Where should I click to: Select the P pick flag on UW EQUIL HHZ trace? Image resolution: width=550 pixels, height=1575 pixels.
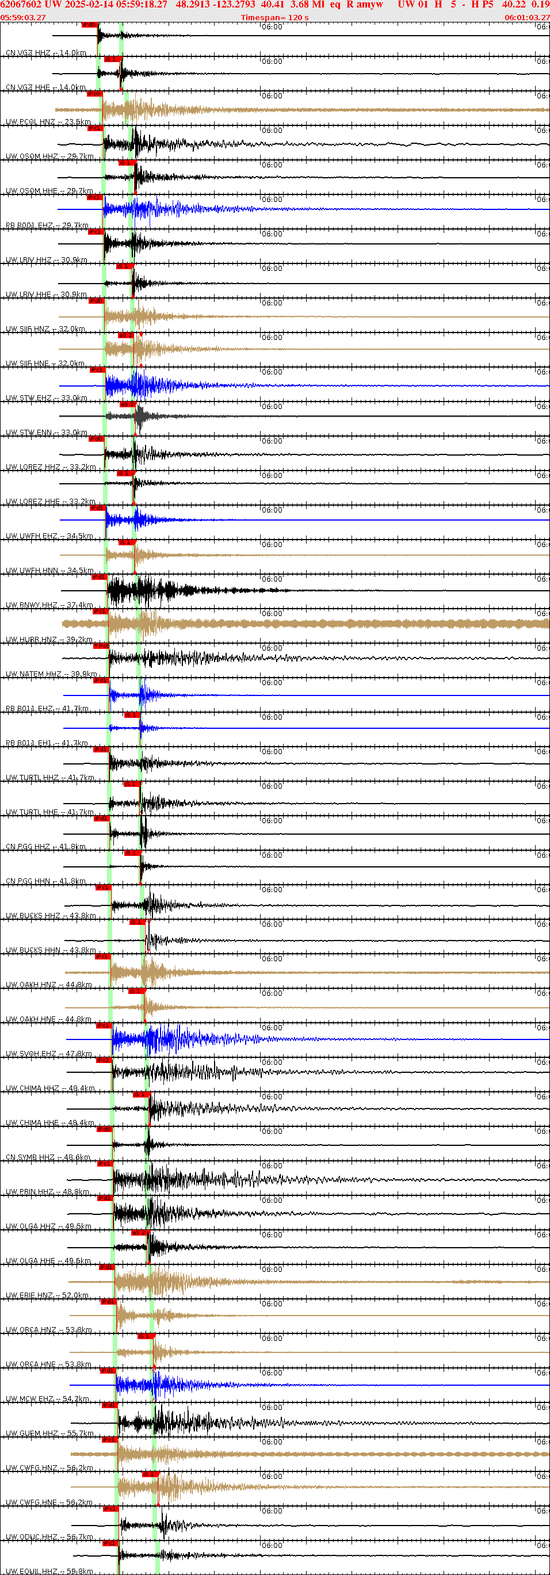coord(110,1544)
